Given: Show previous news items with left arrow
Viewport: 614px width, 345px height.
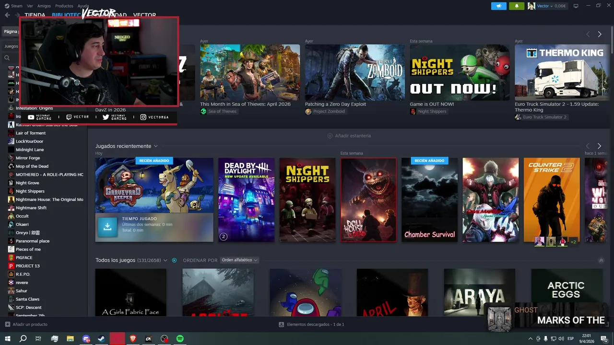Looking at the screenshot, I should tap(588, 34).
